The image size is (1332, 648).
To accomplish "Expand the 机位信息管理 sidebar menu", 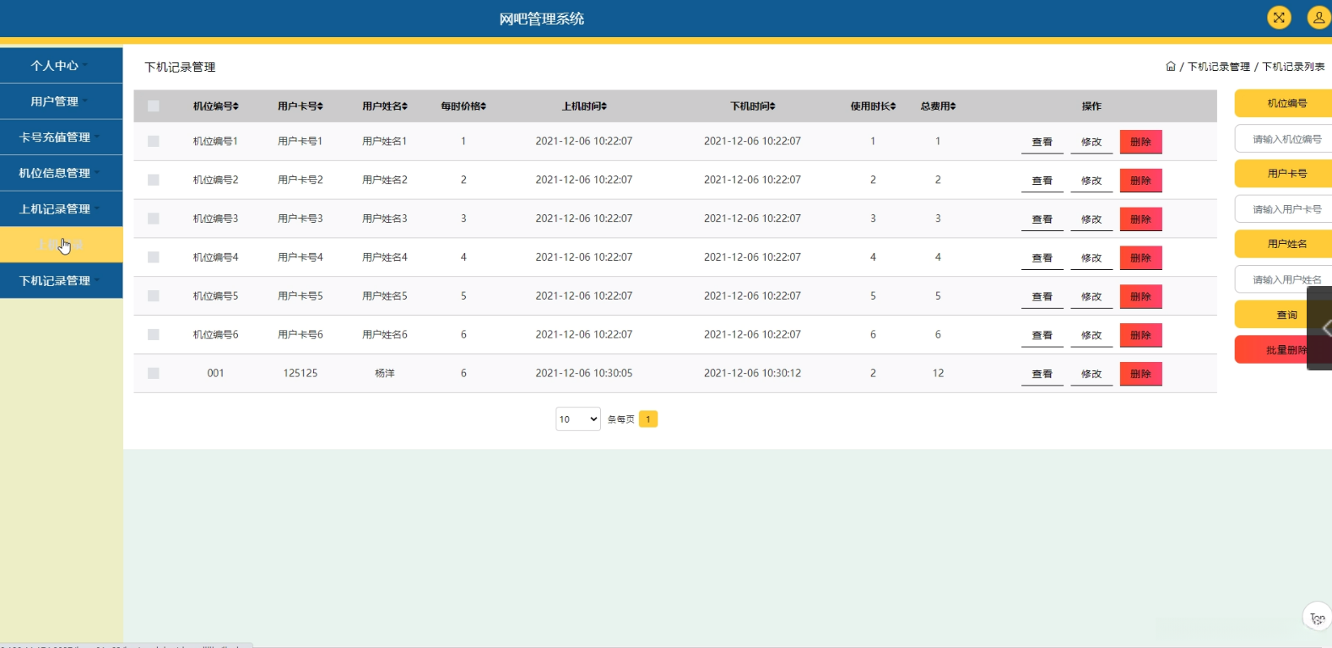I will click(61, 173).
